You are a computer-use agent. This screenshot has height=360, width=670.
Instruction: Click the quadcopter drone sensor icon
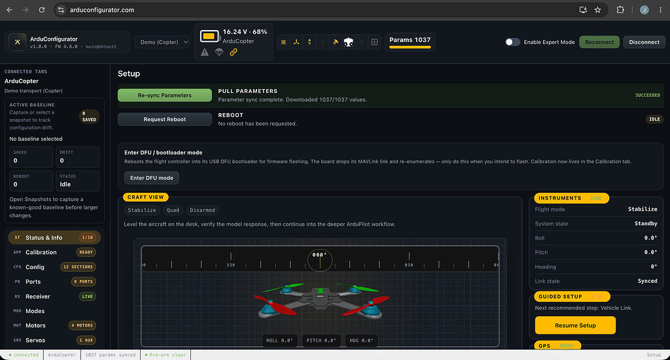[x=283, y=42]
